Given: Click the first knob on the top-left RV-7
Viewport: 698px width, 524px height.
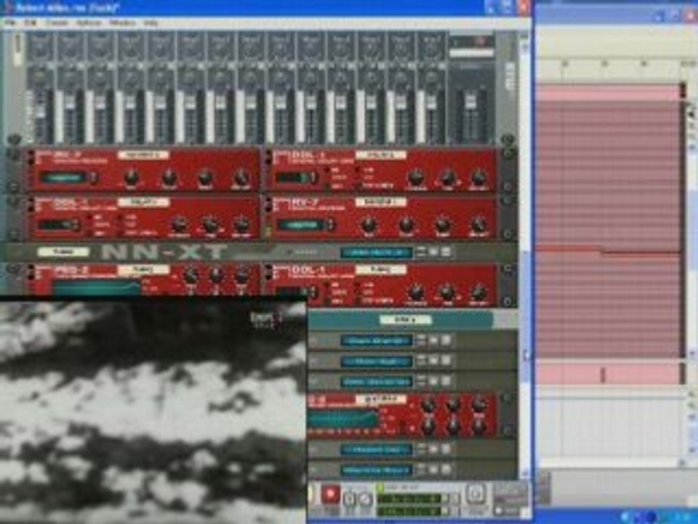Looking at the screenshot, I should coord(132,178).
